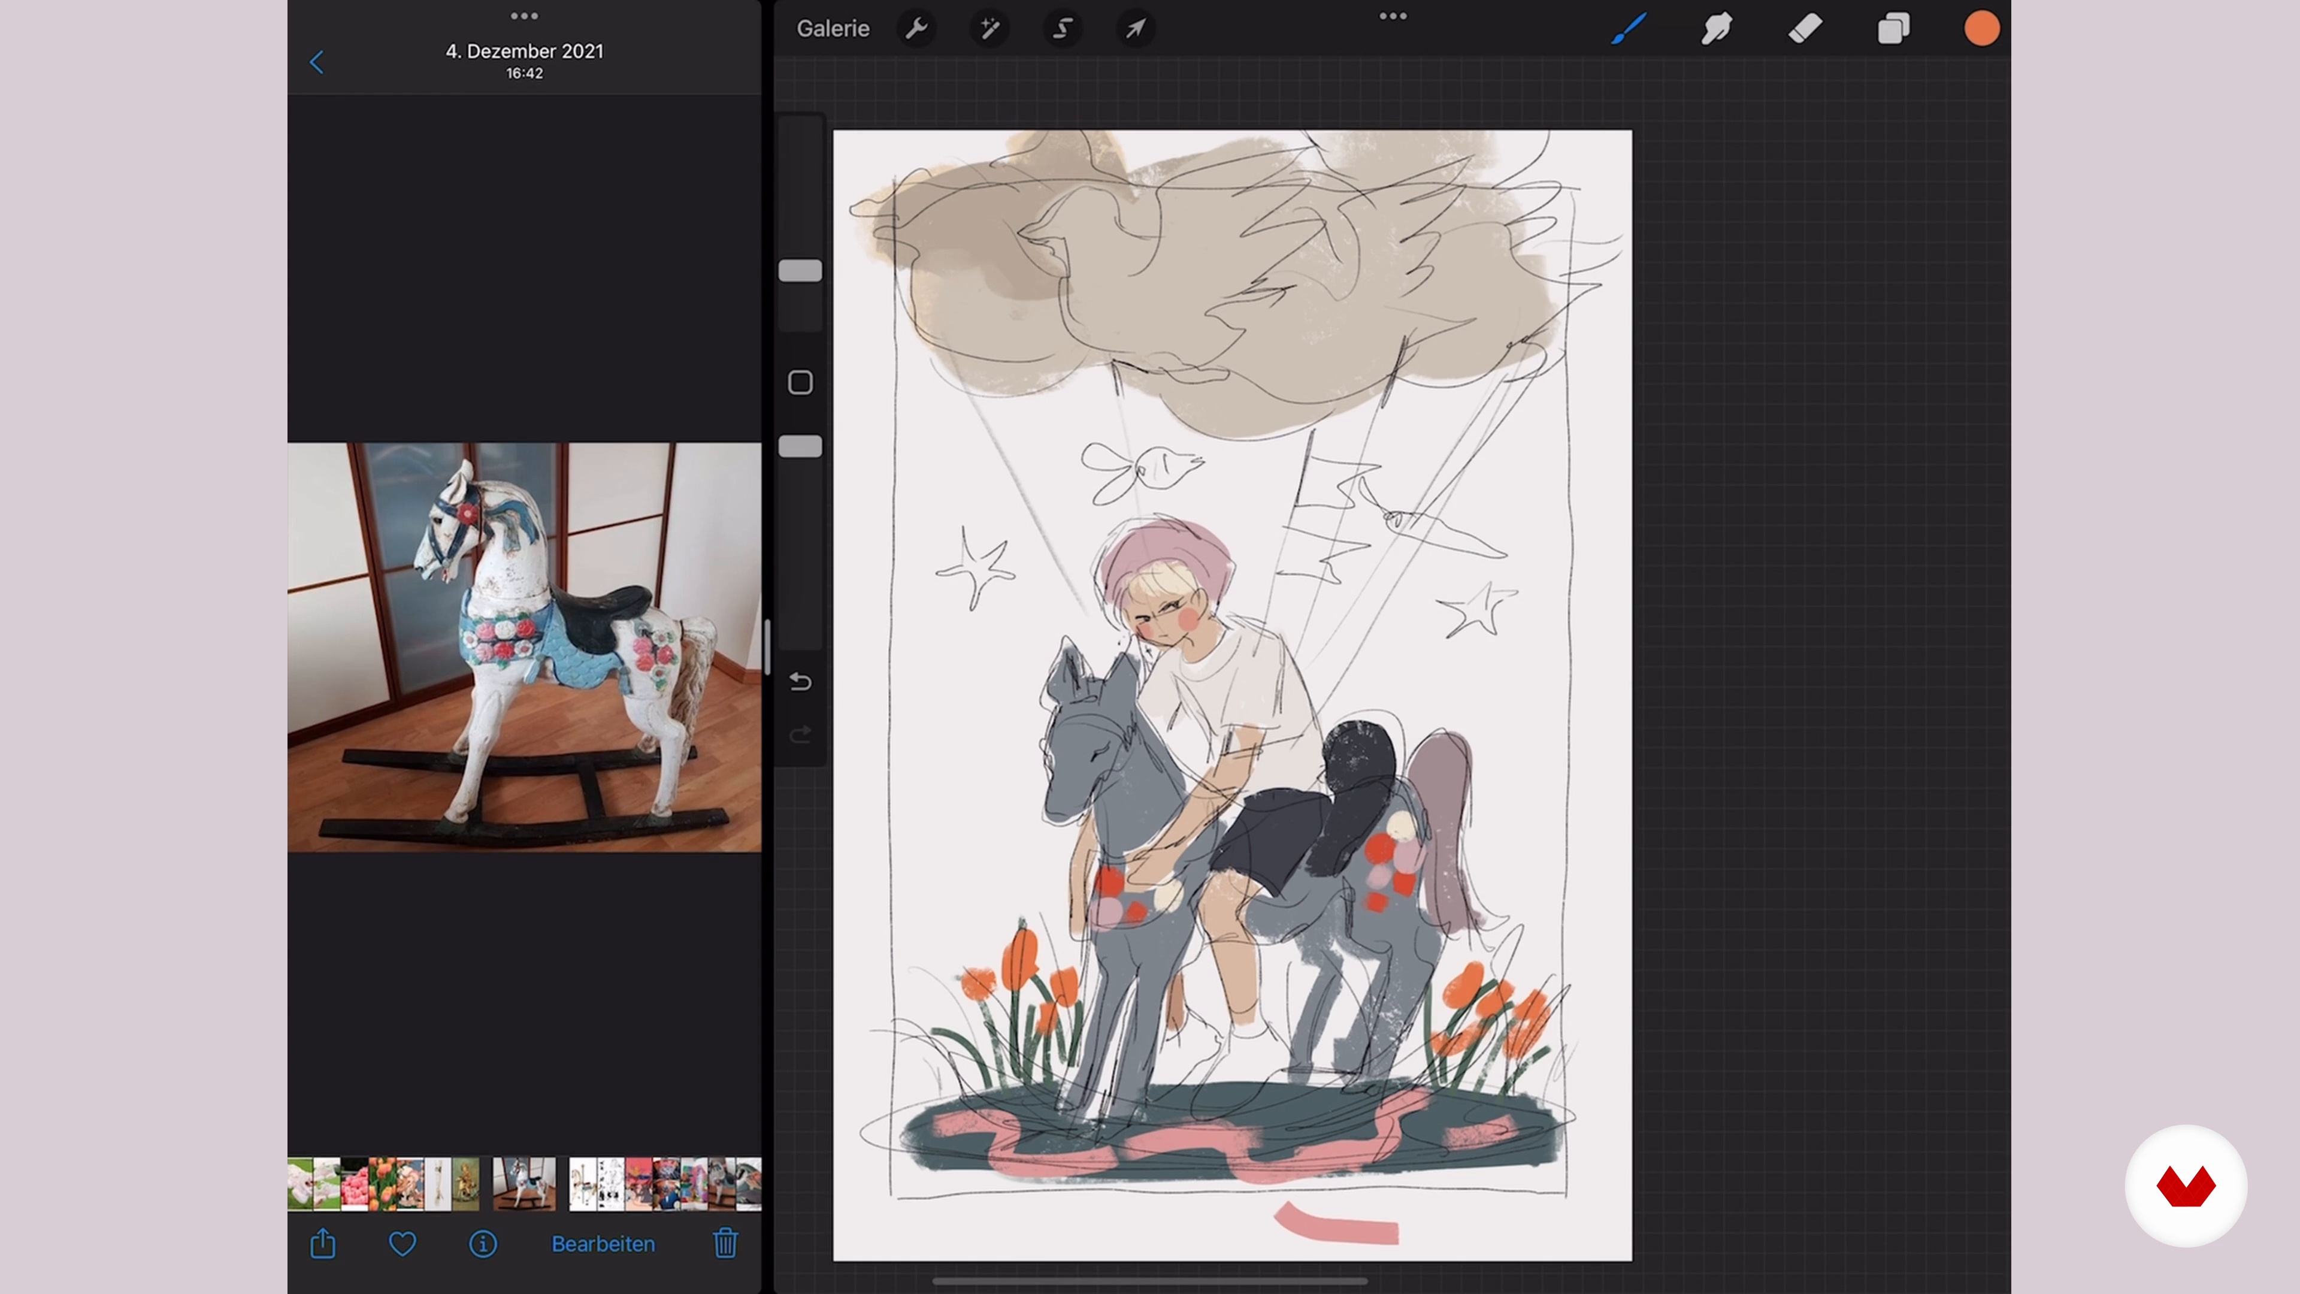Select the Smudge tool
The width and height of the screenshot is (2300, 1294).
point(1717,29)
